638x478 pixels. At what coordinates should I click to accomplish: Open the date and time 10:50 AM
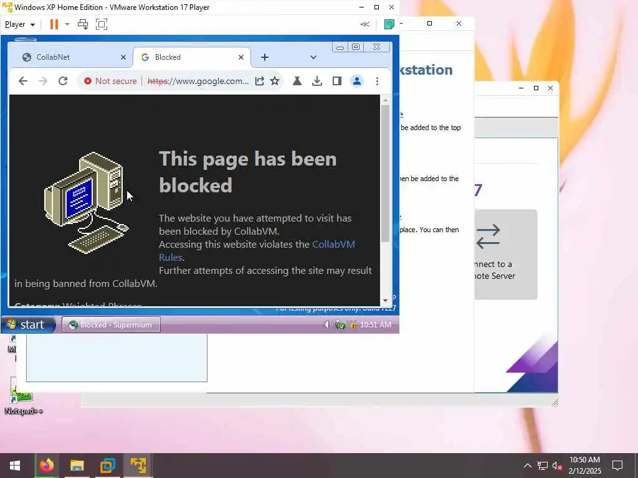tap(584, 466)
